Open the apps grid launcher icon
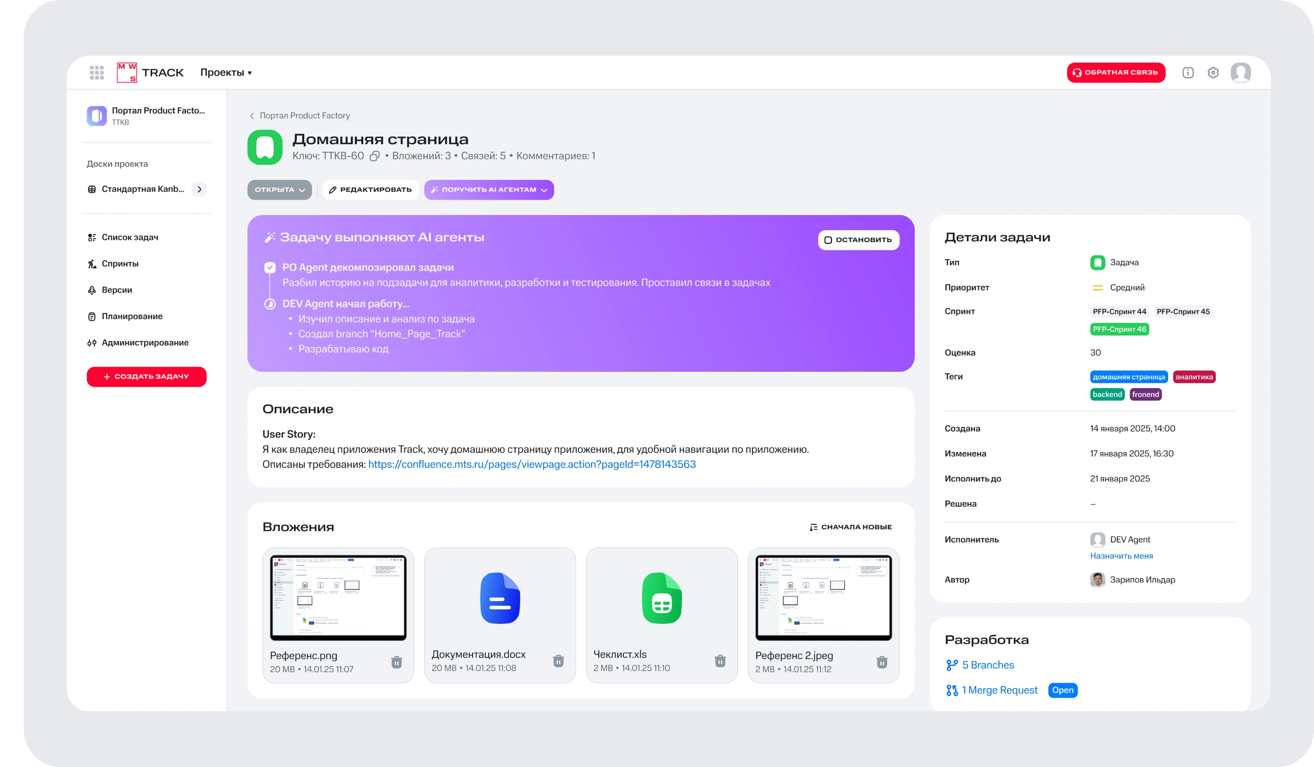The image size is (1314, 767). coord(97,72)
